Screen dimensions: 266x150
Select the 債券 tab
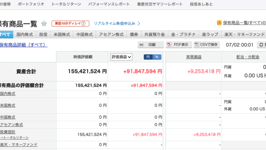pos(134,35)
